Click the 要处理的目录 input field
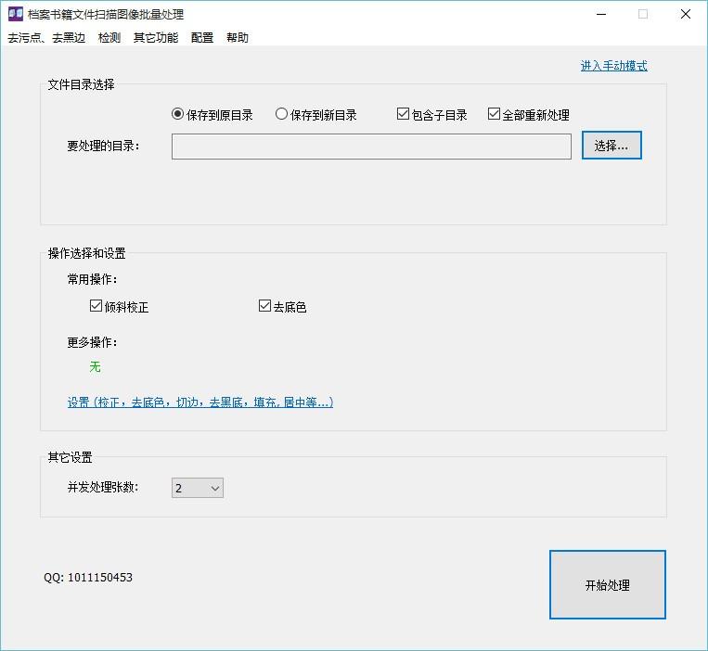708x651 pixels. (371, 147)
